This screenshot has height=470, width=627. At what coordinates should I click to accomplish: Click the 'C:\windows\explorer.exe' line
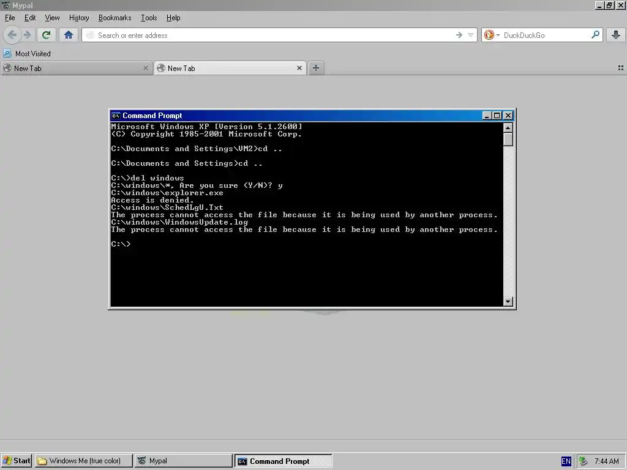167,193
